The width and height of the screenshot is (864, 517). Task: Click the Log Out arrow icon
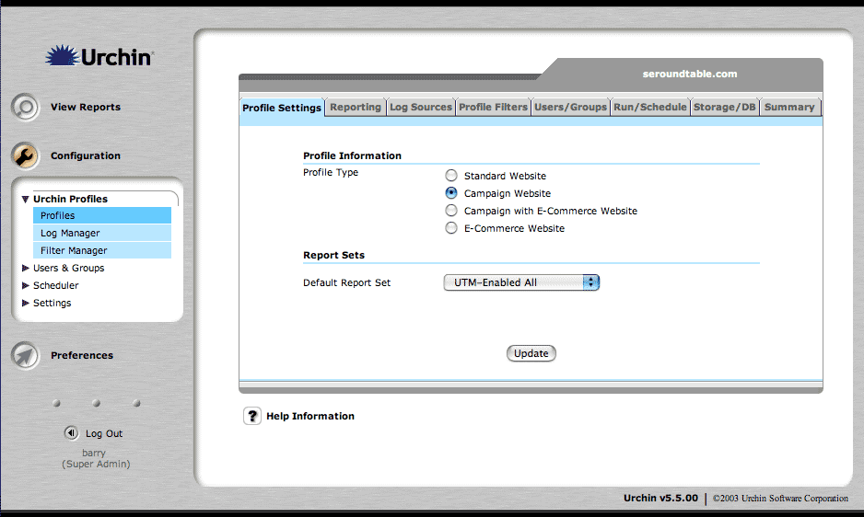click(71, 432)
